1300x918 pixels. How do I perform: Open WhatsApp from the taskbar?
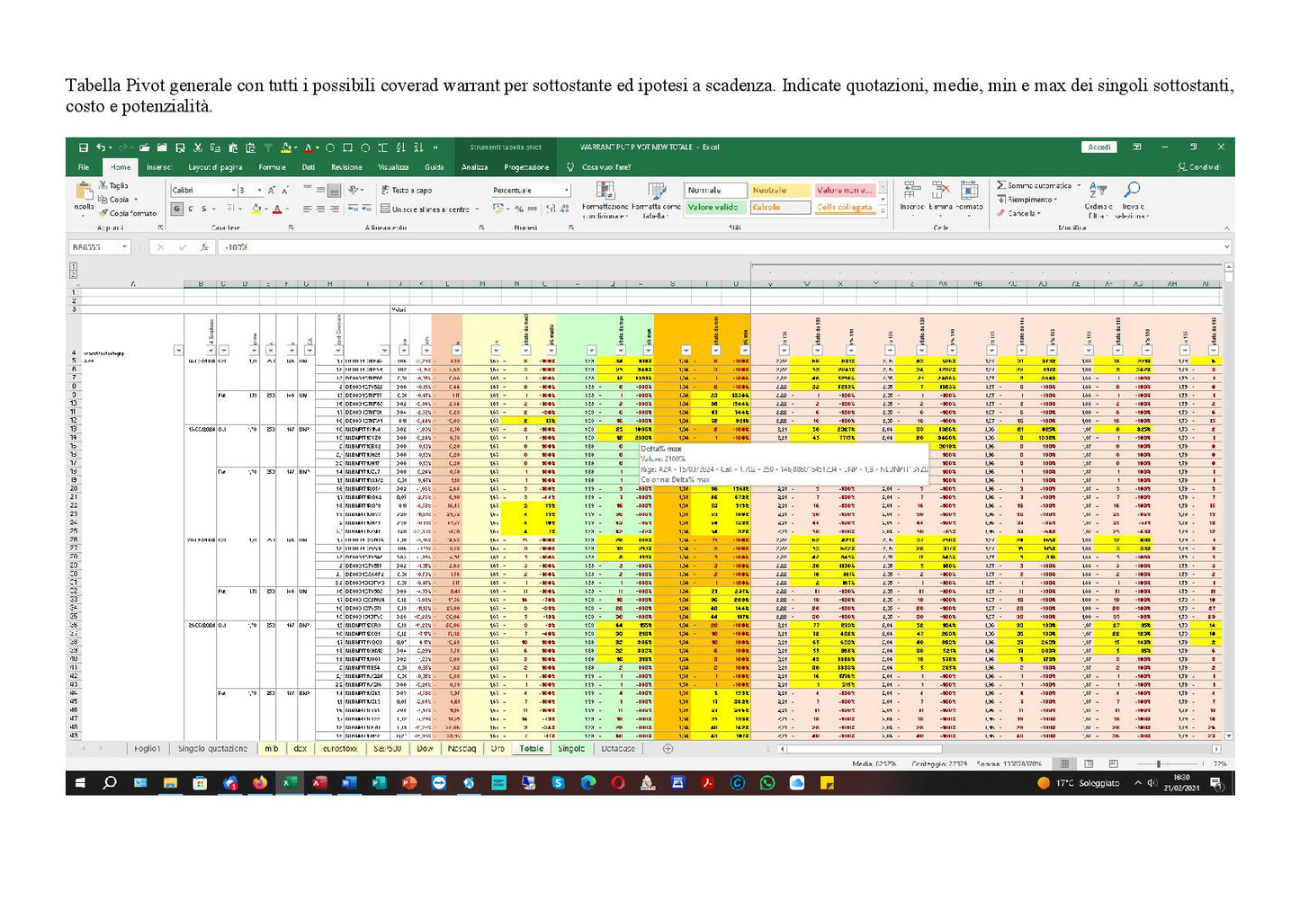[x=767, y=783]
